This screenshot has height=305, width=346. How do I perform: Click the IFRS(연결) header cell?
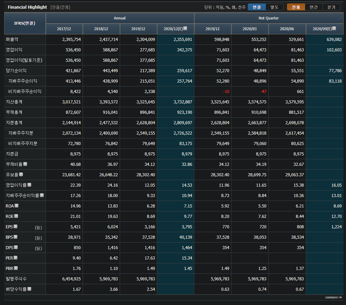25,23
